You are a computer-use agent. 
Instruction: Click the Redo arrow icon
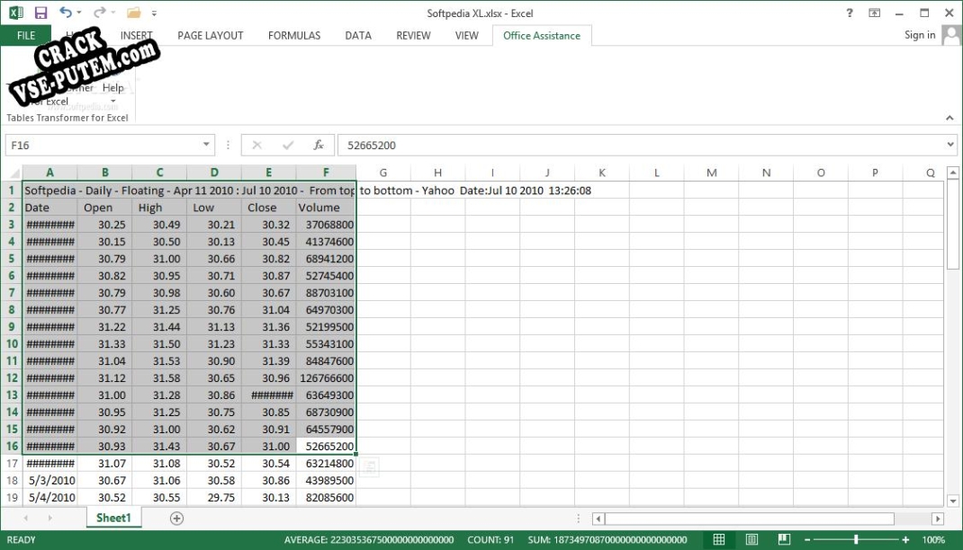[99, 13]
